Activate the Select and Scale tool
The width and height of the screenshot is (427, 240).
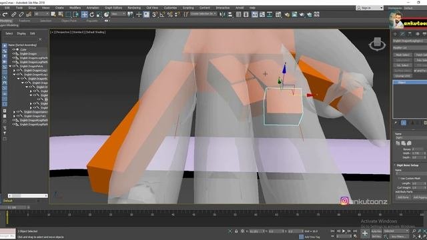tap(99, 15)
